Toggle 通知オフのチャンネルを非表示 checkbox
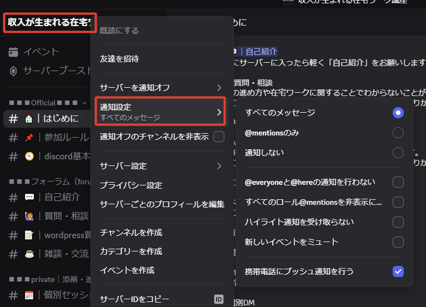The height and width of the screenshot is (307, 426). click(x=219, y=137)
